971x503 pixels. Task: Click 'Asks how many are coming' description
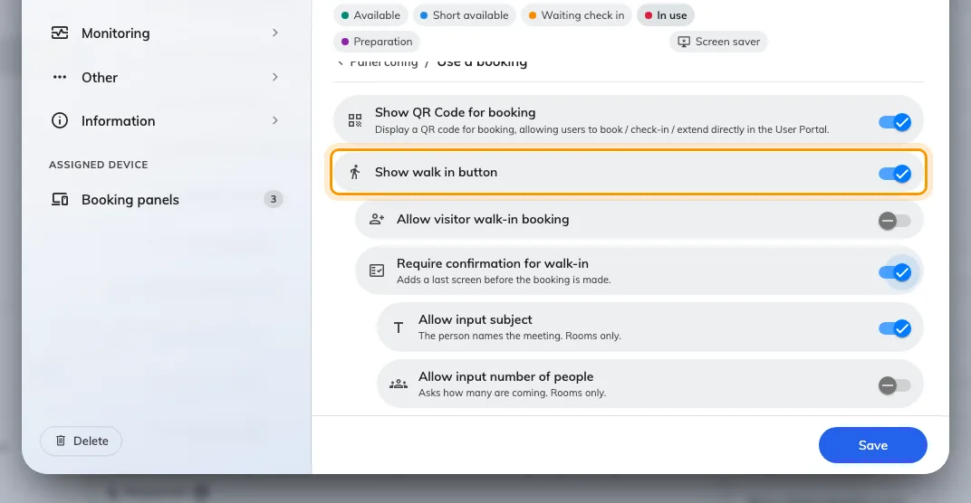pos(512,393)
